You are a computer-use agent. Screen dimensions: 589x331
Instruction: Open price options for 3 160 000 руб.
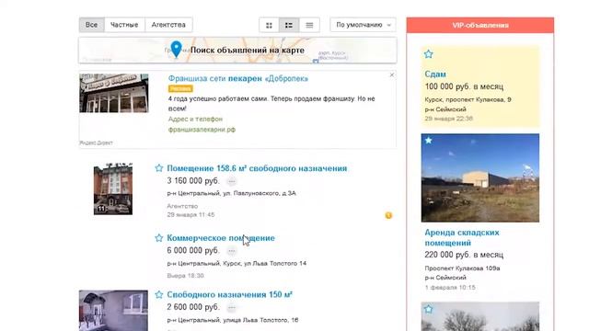[232, 181]
